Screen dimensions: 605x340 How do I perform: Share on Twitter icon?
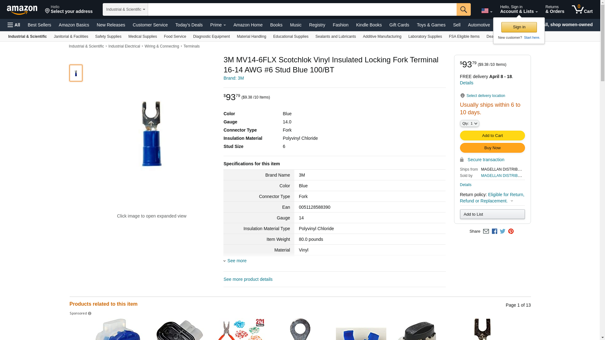tap(503, 231)
